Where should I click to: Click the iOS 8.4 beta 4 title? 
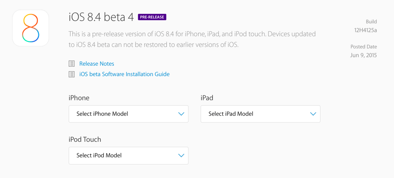tap(101, 17)
